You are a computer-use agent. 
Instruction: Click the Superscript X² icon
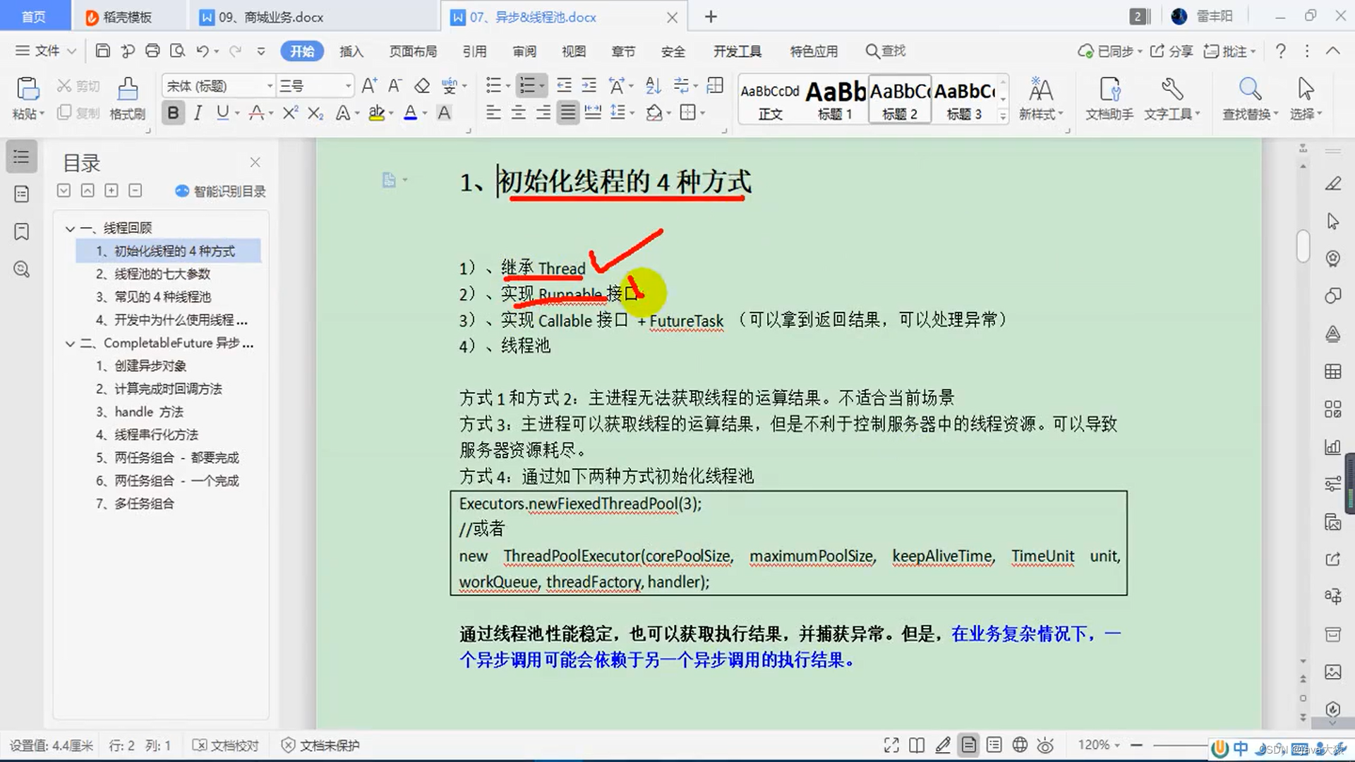[290, 113]
